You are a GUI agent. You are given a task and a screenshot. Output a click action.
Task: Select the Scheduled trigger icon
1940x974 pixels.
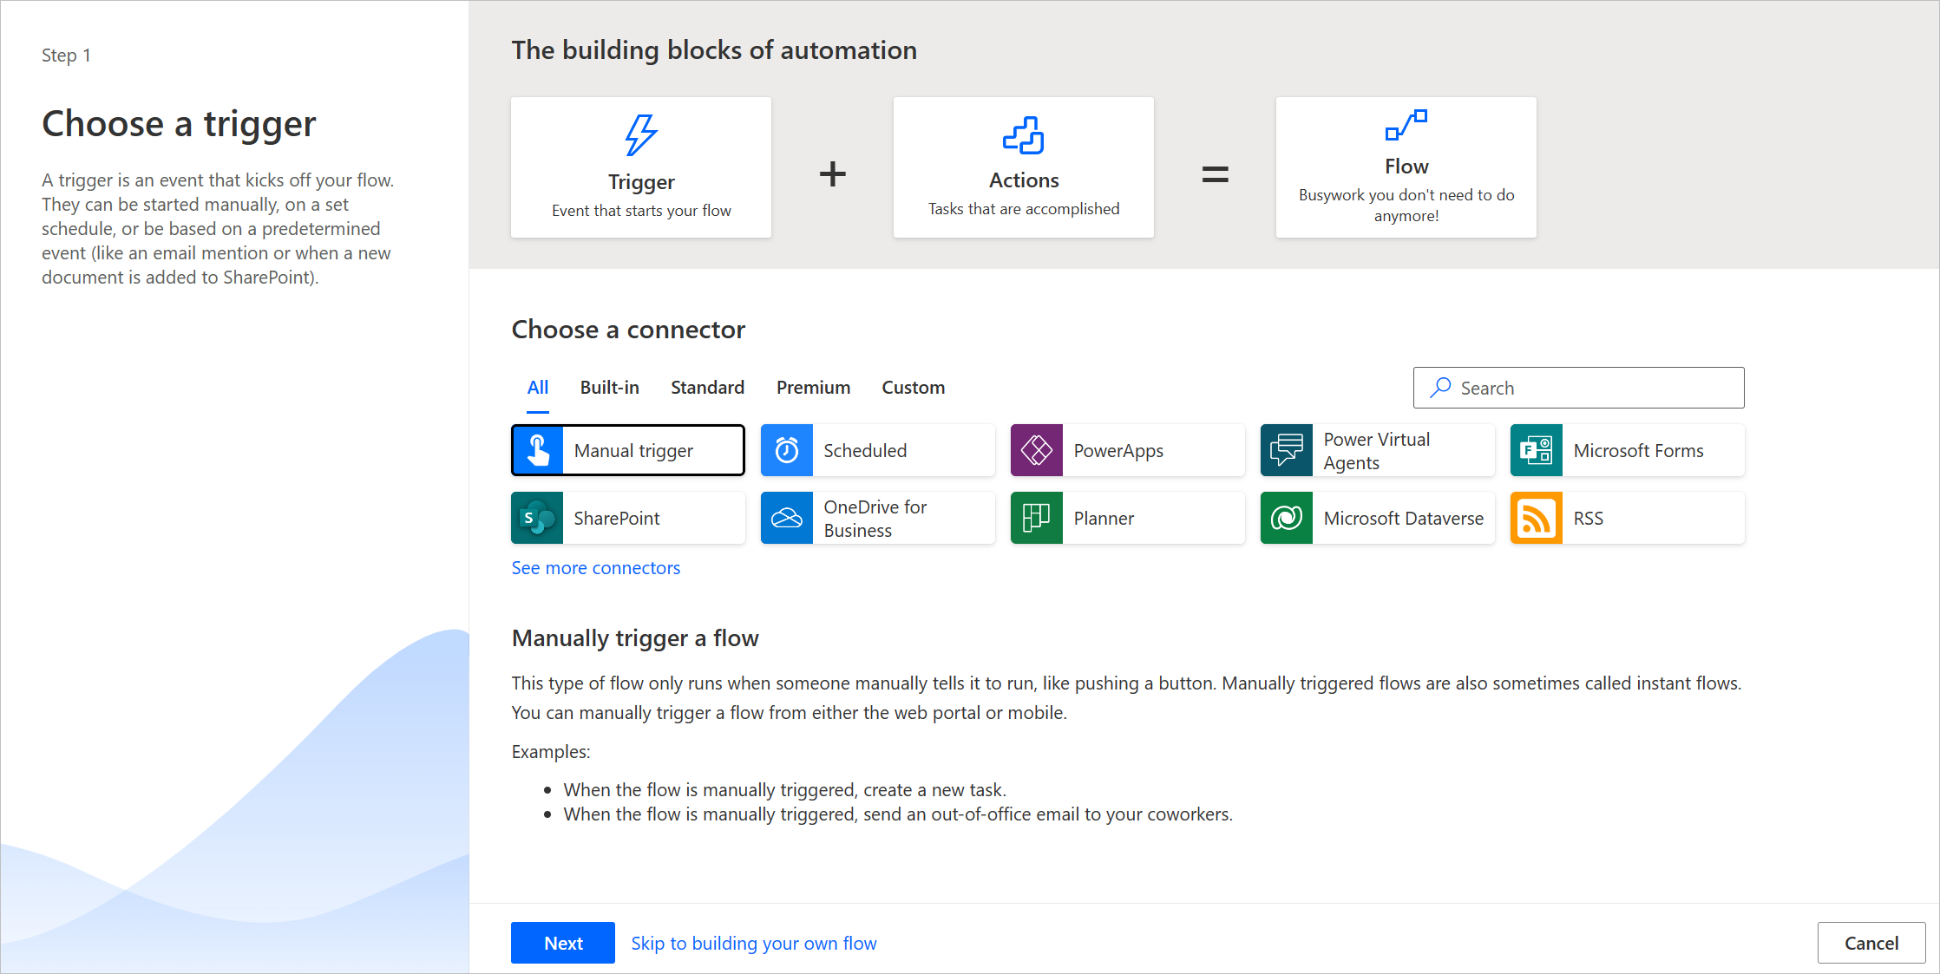click(x=790, y=450)
